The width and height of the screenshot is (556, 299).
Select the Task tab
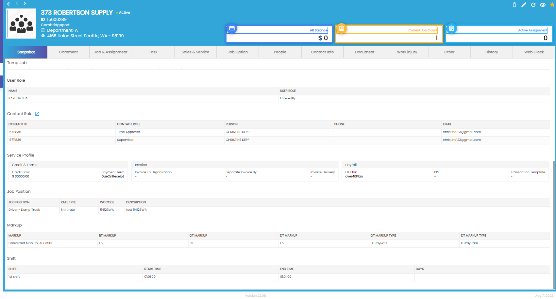point(153,52)
